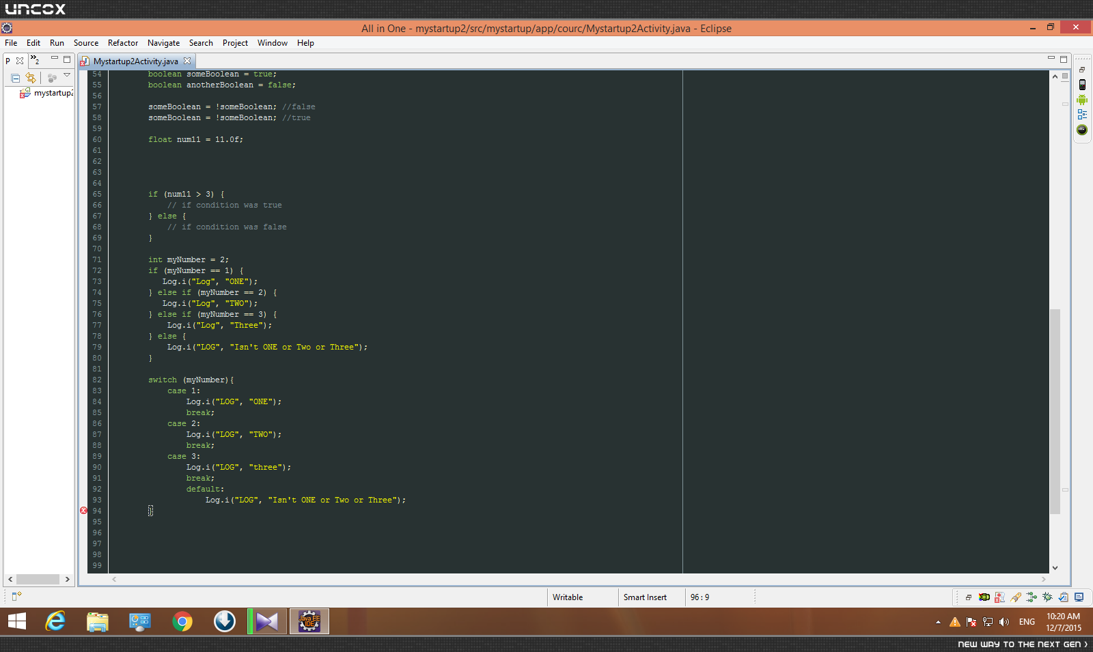Minimize the Package Explorer panel

tap(55, 59)
